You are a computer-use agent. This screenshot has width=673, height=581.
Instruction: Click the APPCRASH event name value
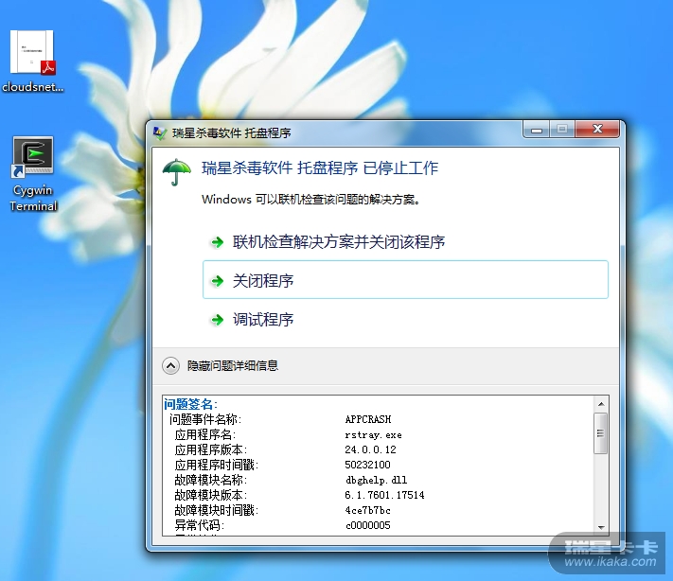(368, 419)
